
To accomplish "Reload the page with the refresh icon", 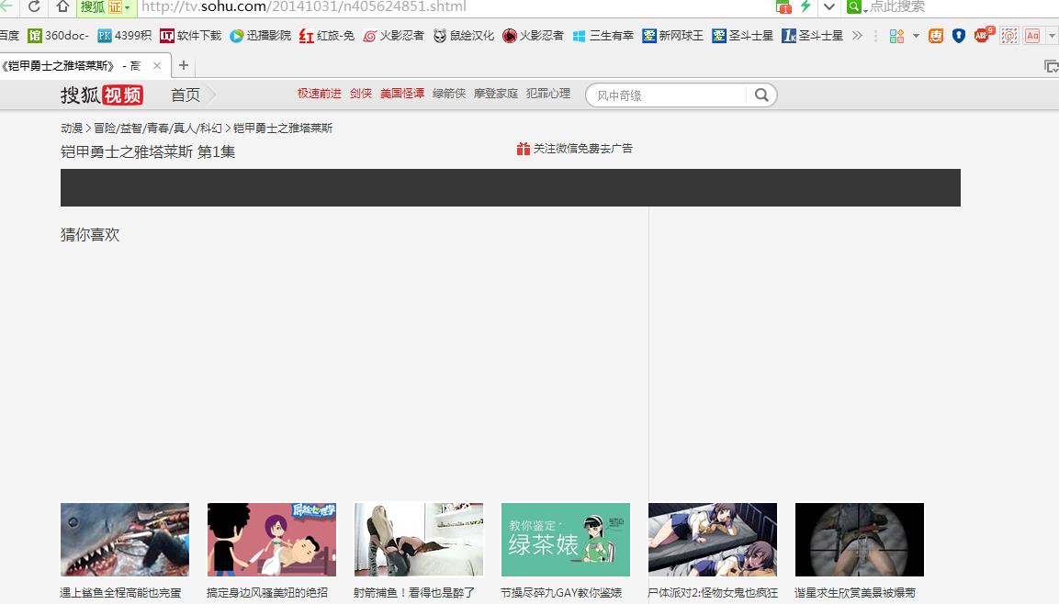I will [34, 6].
